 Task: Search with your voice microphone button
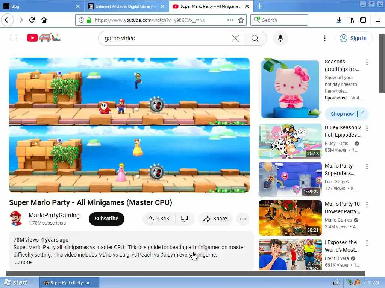point(280,38)
